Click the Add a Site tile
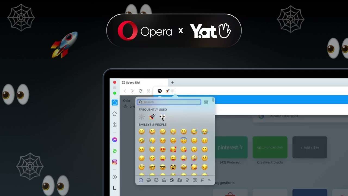The height and width of the screenshot is (196, 348). click(x=310, y=148)
